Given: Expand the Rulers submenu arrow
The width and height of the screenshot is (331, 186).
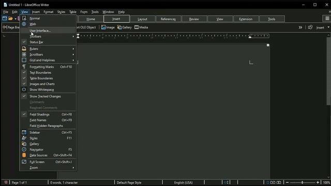Looking at the screenshot, I should pyautogui.click(x=73, y=49).
